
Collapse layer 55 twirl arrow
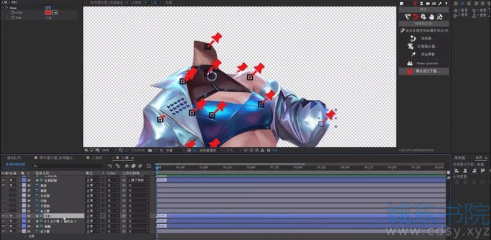pos(20,231)
